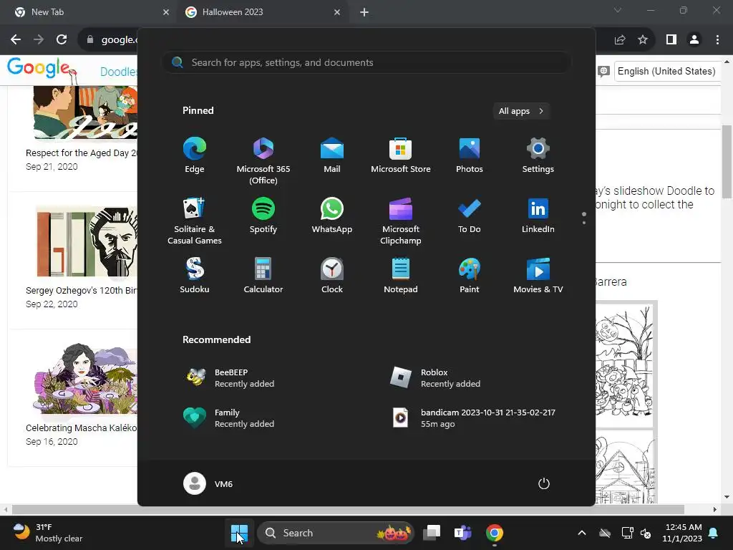This screenshot has height=550, width=733.
Task: Bookmark this page with the star
Action: (x=643, y=40)
